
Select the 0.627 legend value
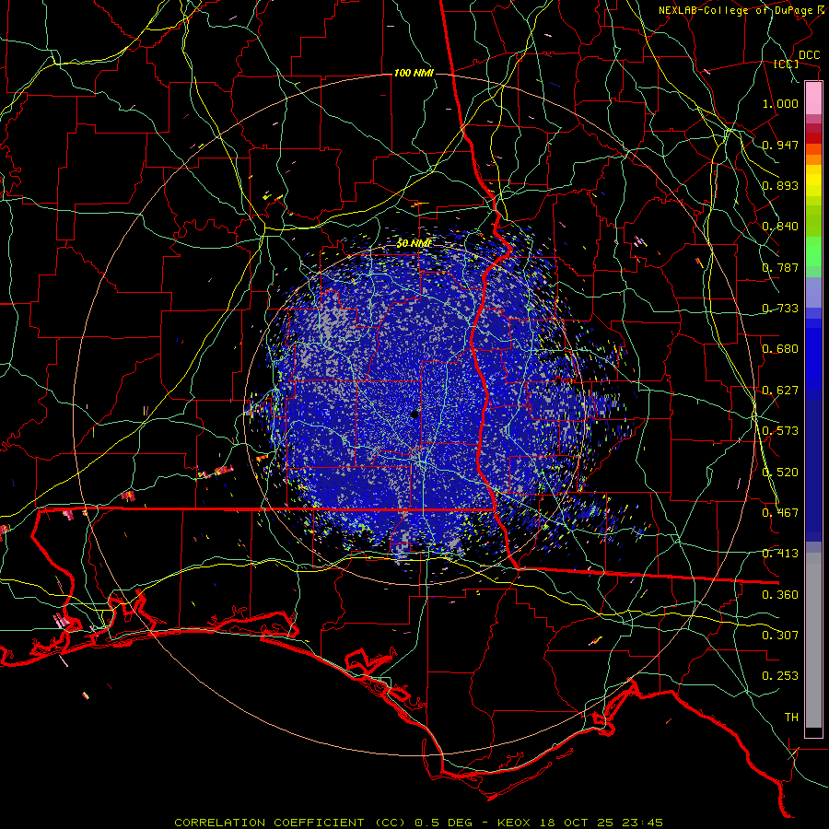coord(780,391)
